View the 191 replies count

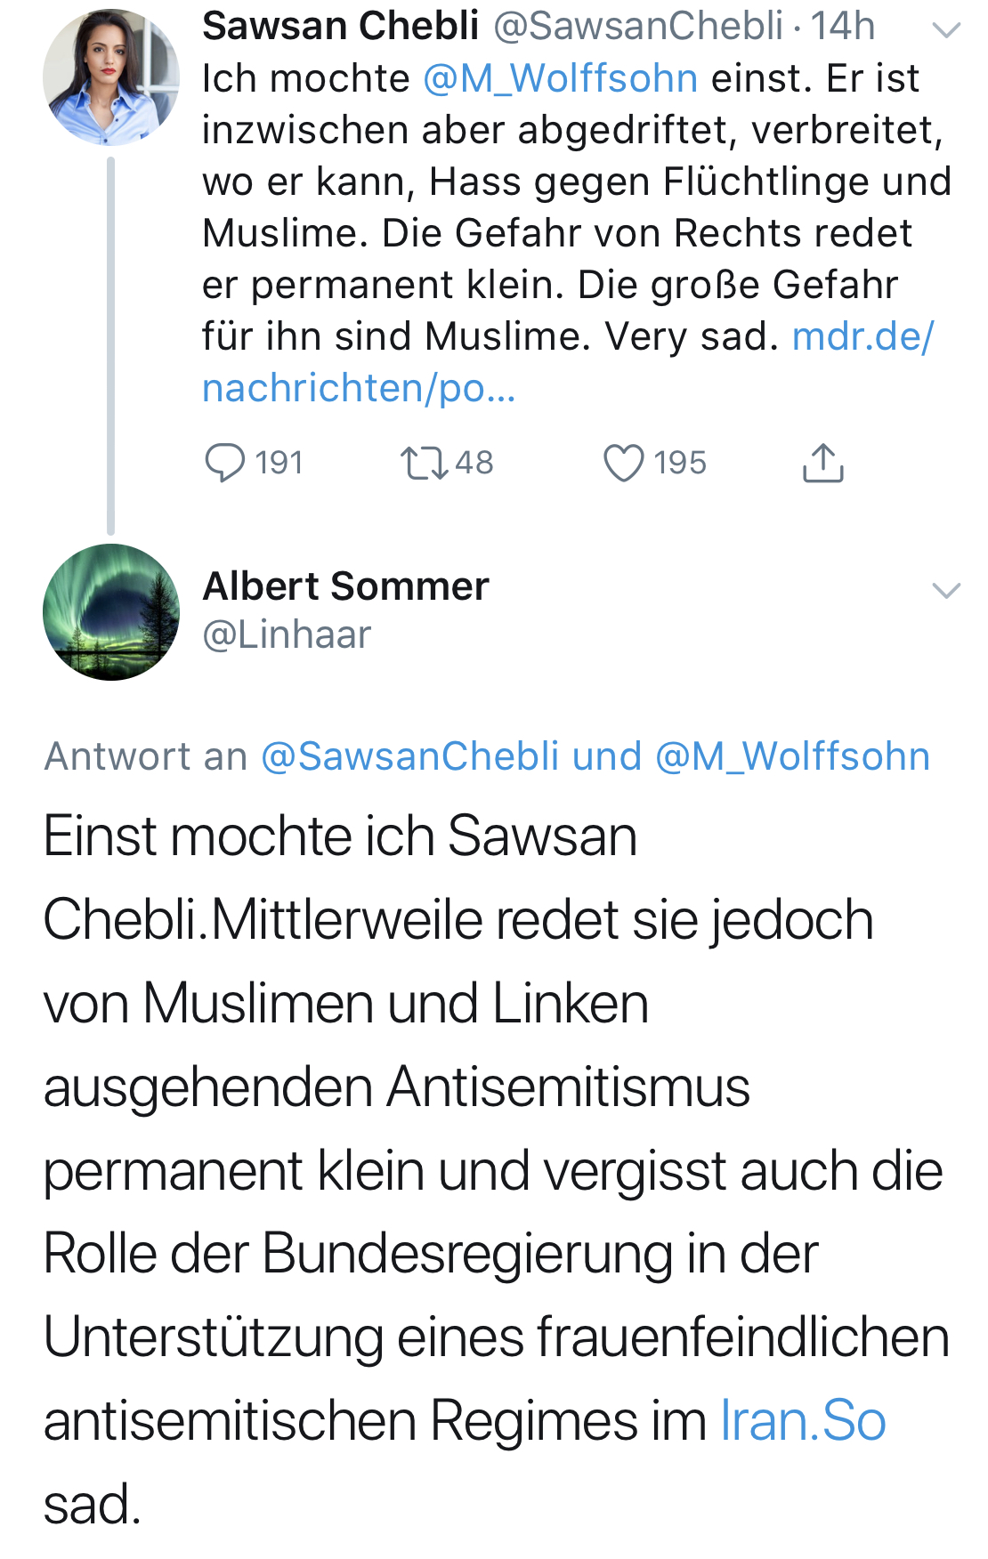point(279,463)
